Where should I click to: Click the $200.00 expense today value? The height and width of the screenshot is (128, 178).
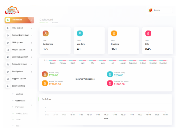pos(119,75)
